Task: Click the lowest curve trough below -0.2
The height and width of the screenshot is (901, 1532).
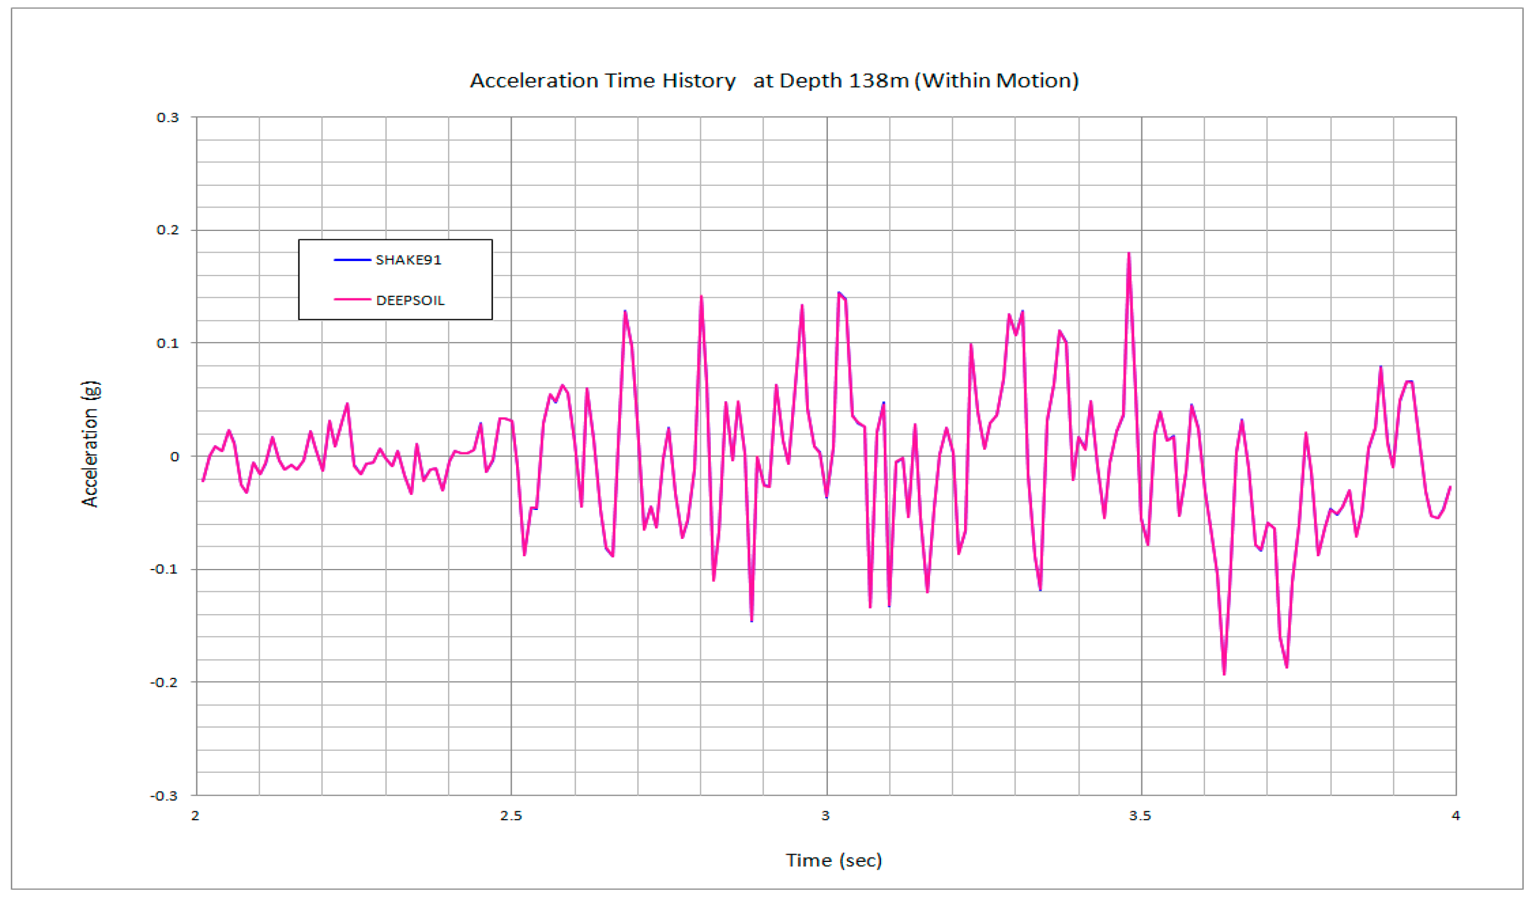Action: click(x=1224, y=673)
